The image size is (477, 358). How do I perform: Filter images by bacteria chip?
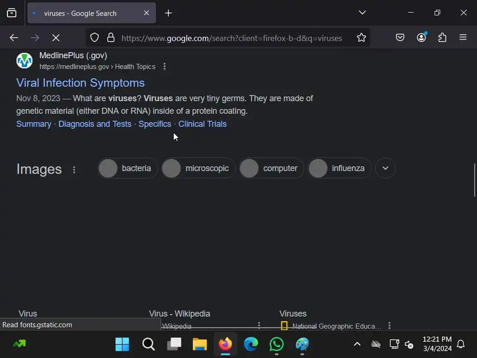[x=128, y=168]
